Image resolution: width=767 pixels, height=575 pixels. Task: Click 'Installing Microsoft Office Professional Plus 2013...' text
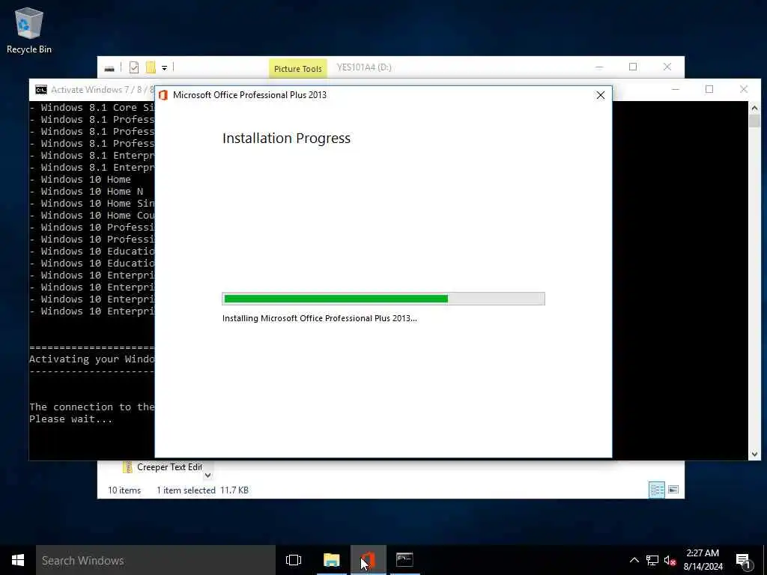coord(319,318)
